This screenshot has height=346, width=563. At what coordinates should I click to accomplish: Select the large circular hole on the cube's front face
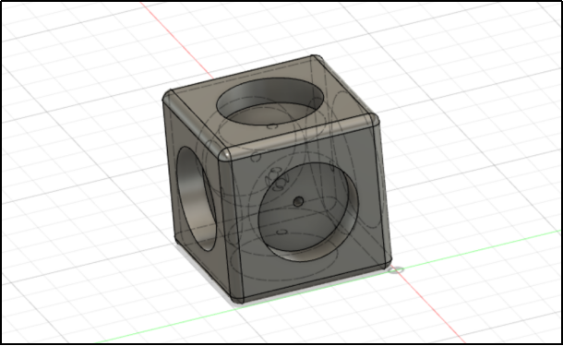click(x=308, y=212)
